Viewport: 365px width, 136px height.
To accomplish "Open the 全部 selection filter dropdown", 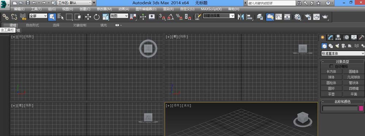I will pyautogui.click(x=38, y=16).
